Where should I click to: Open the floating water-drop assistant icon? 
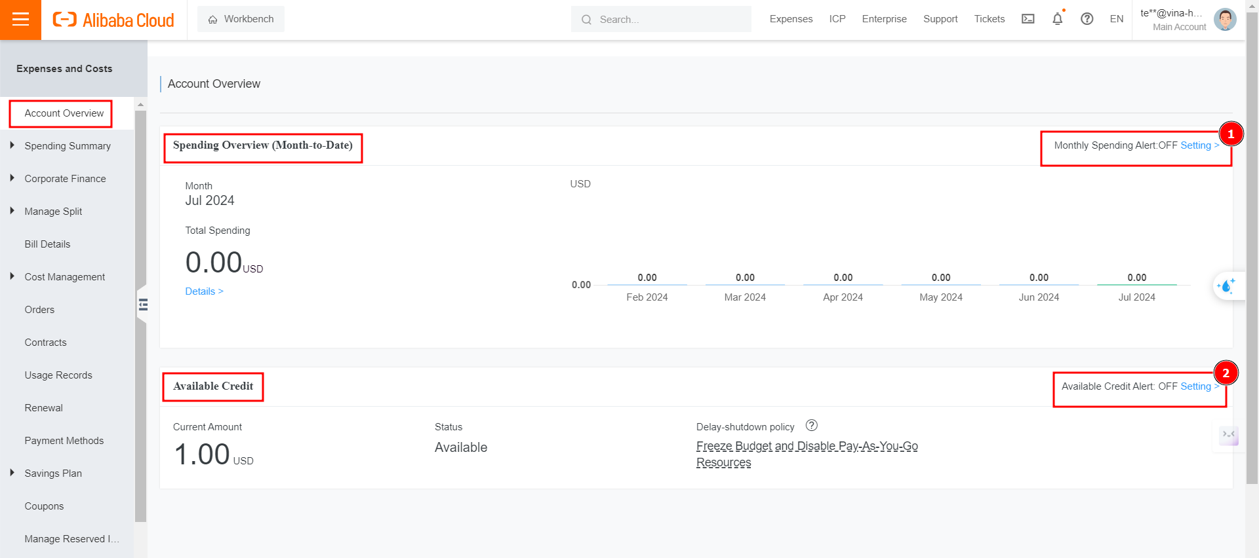click(x=1226, y=286)
